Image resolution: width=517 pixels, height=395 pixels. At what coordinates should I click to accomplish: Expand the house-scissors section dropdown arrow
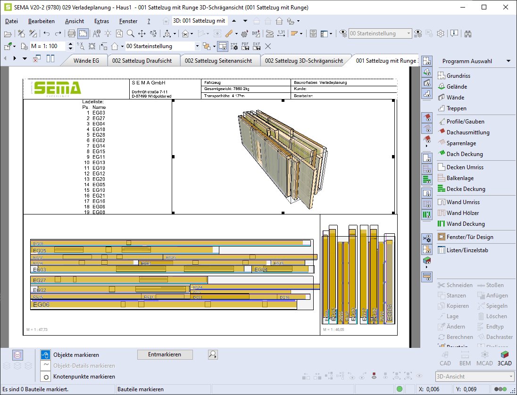pyautogui.click(x=192, y=33)
